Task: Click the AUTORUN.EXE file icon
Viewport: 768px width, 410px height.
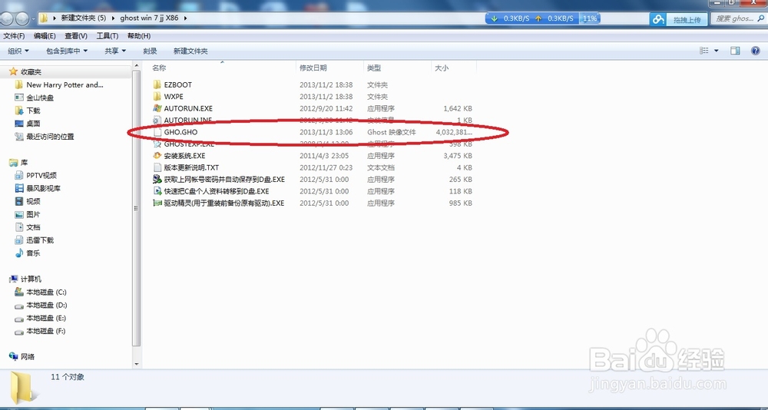Action: click(157, 108)
